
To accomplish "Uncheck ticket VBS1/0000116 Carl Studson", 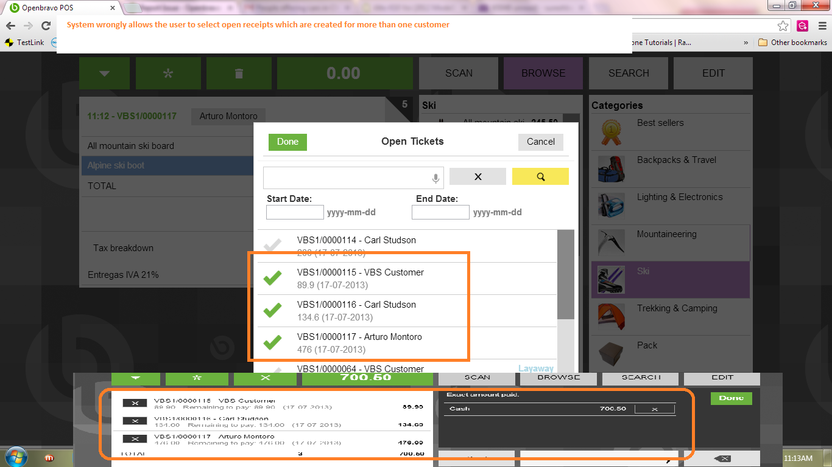I will point(272,311).
